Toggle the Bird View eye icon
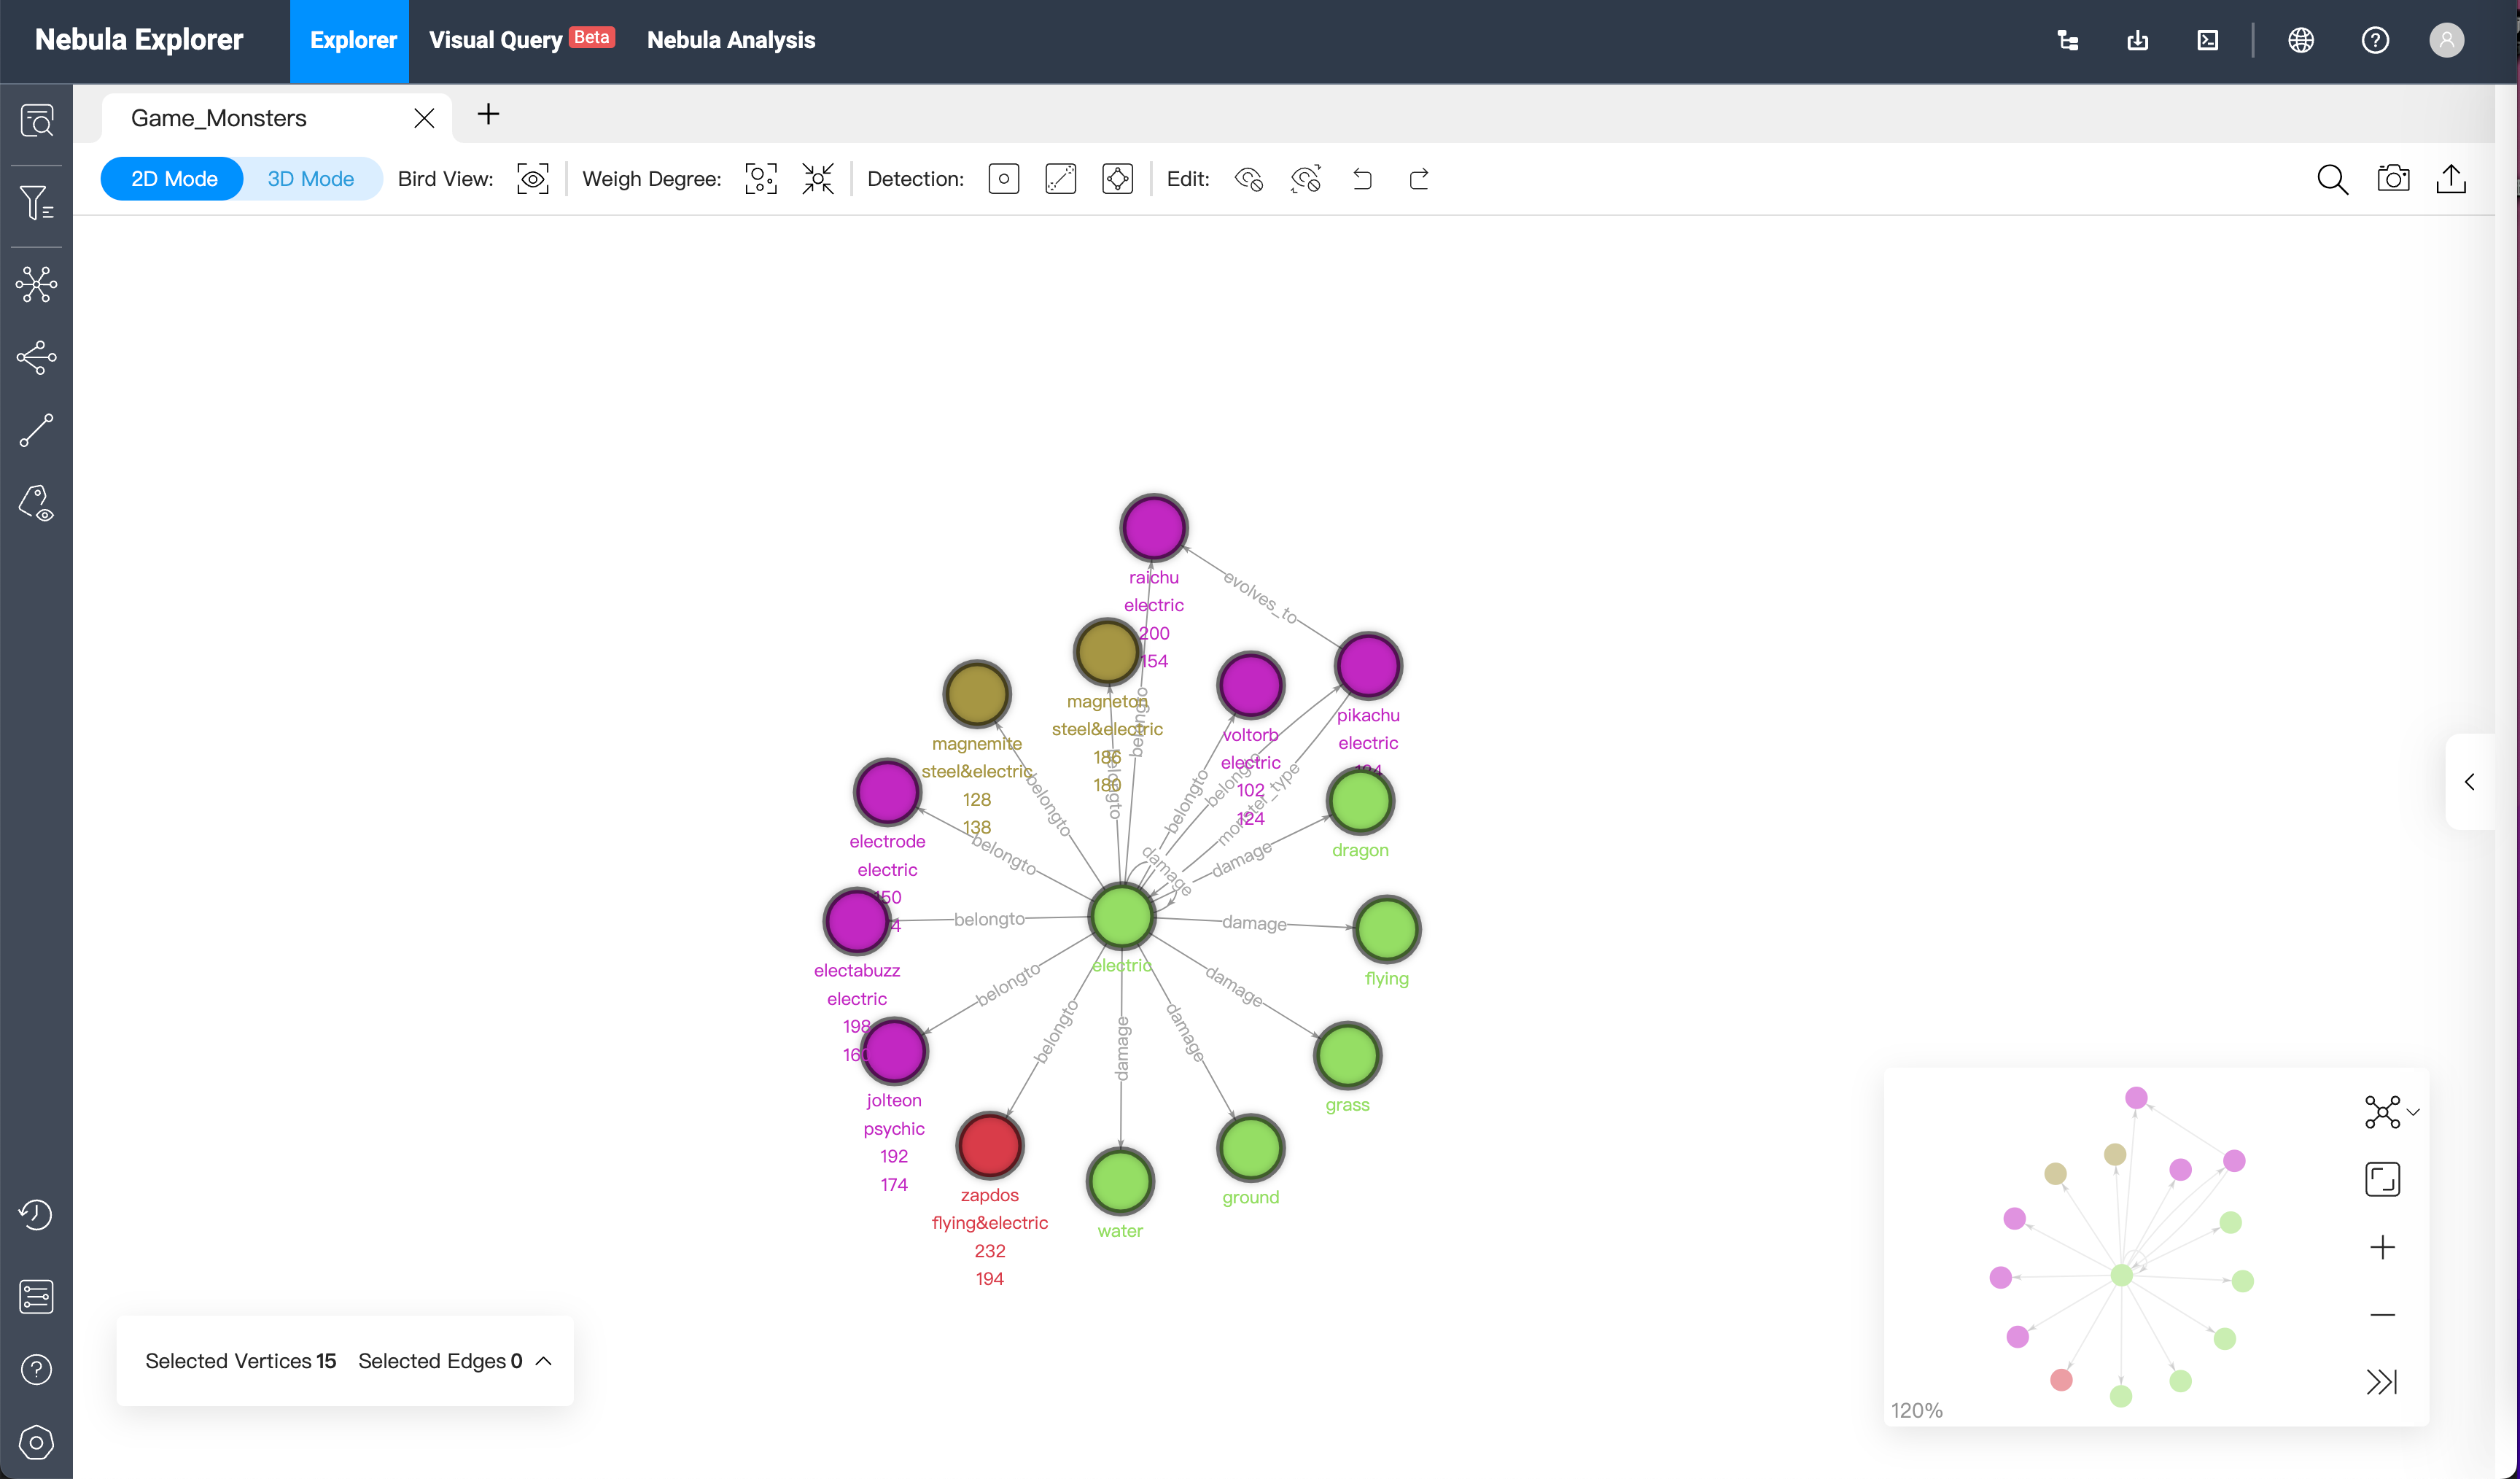Viewport: 2520px width, 1479px height. tap(533, 179)
